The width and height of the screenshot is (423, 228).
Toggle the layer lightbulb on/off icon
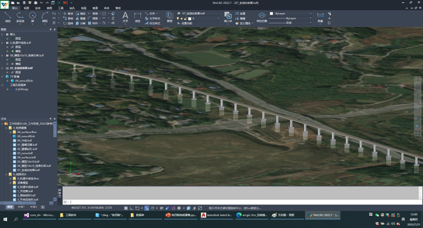pyautogui.click(x=178, y=19)
